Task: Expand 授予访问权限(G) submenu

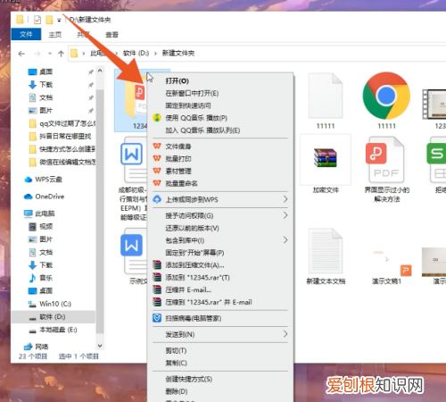Action: 220,215
